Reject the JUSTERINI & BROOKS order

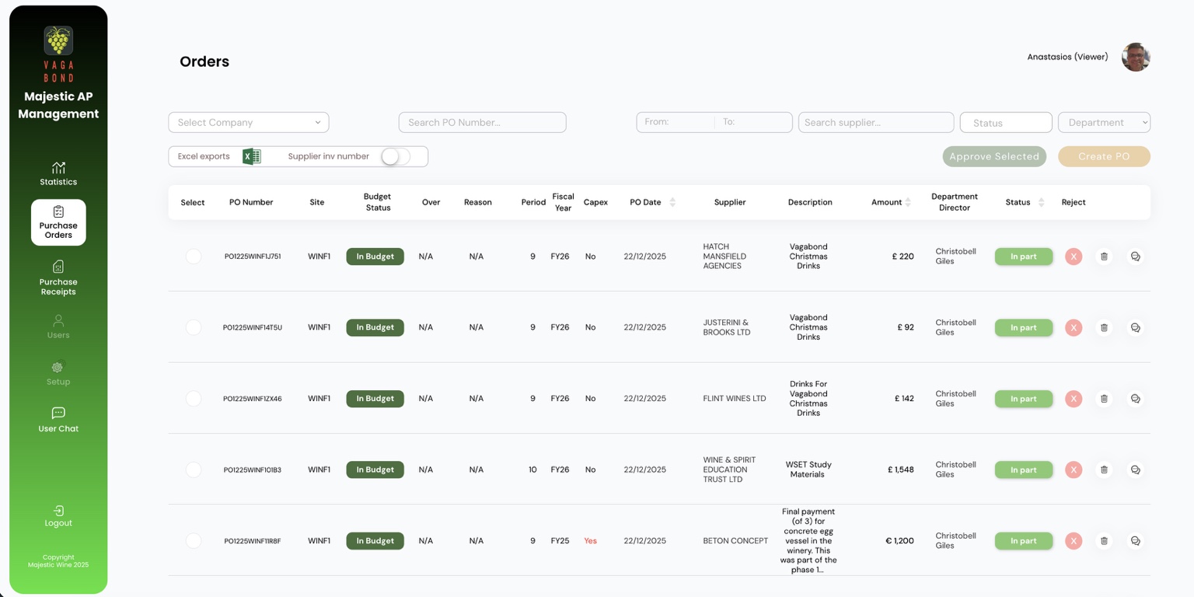pyautogui.click(x=1074, y=327)
